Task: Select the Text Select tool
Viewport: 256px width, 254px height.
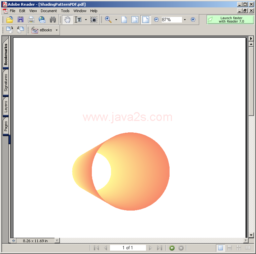Action: pos(78,20)
